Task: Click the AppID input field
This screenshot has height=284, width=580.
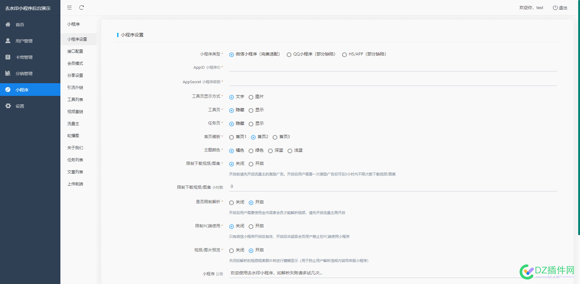Action: [393, 67]
